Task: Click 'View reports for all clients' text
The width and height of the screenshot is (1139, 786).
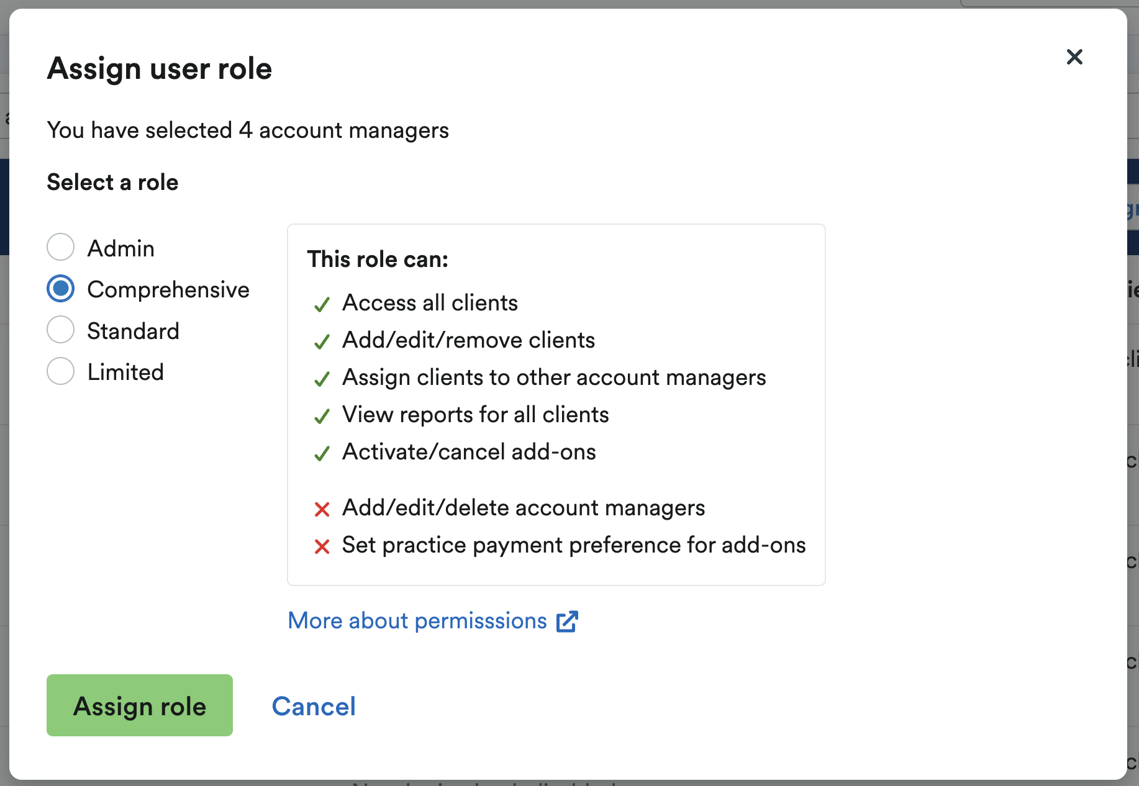Action: (x=476, y=415)
